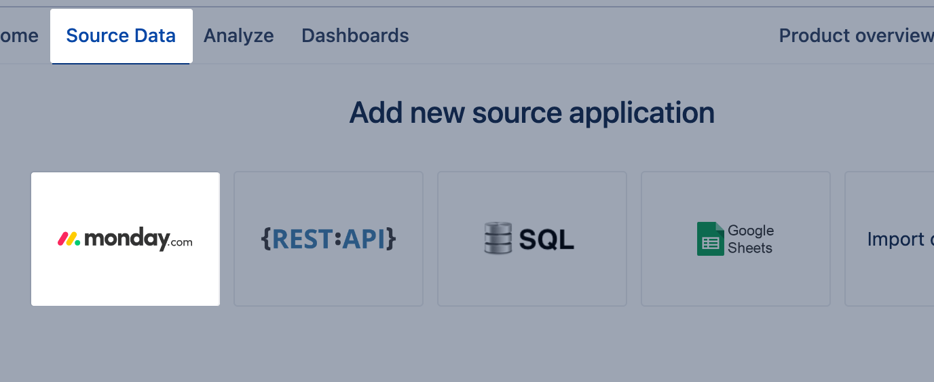Screen dimensions: 934x382
Task: Click the monday.com colorful logo mark
Action: coord(69,239)
